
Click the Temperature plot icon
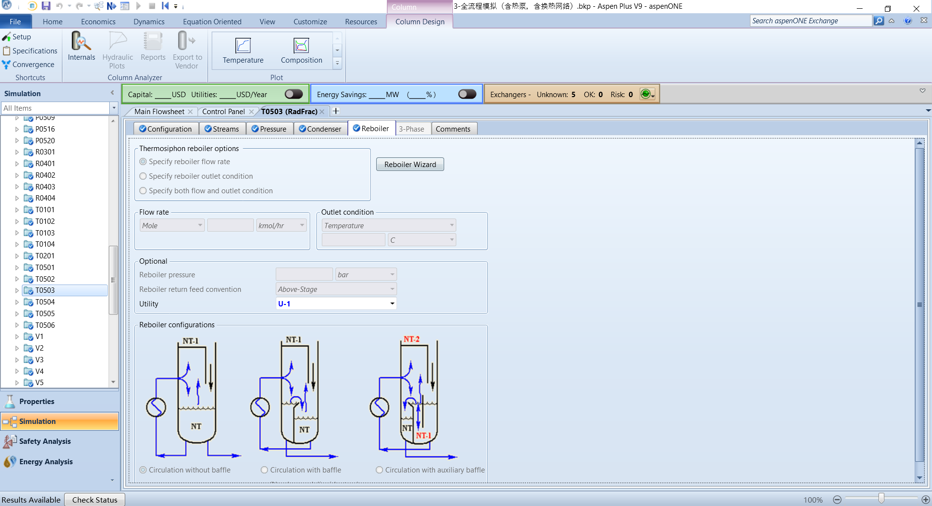pos(243,46)
